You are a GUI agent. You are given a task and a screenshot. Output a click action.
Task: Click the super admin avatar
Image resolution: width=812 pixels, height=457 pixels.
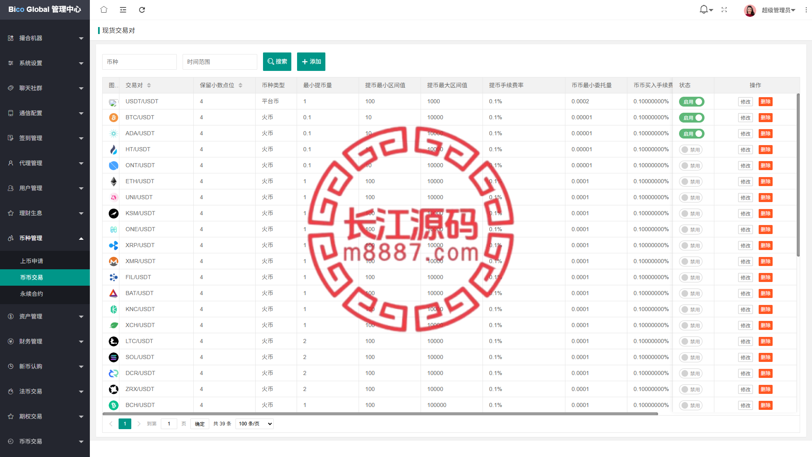coord(750,10)
